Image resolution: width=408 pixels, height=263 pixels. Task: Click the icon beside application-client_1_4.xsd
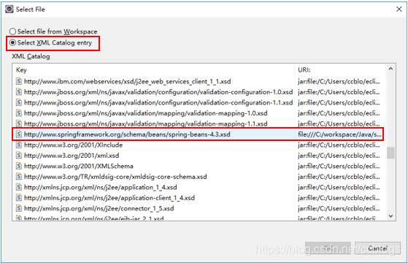click(x=19, y=198)
